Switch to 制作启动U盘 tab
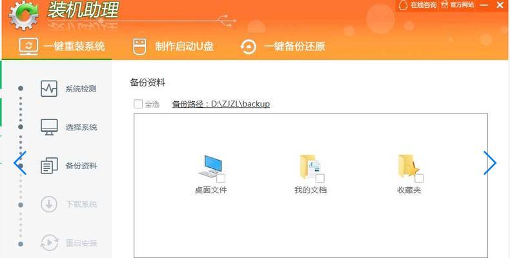The image size is (510, 258). [x=174, y=46]
